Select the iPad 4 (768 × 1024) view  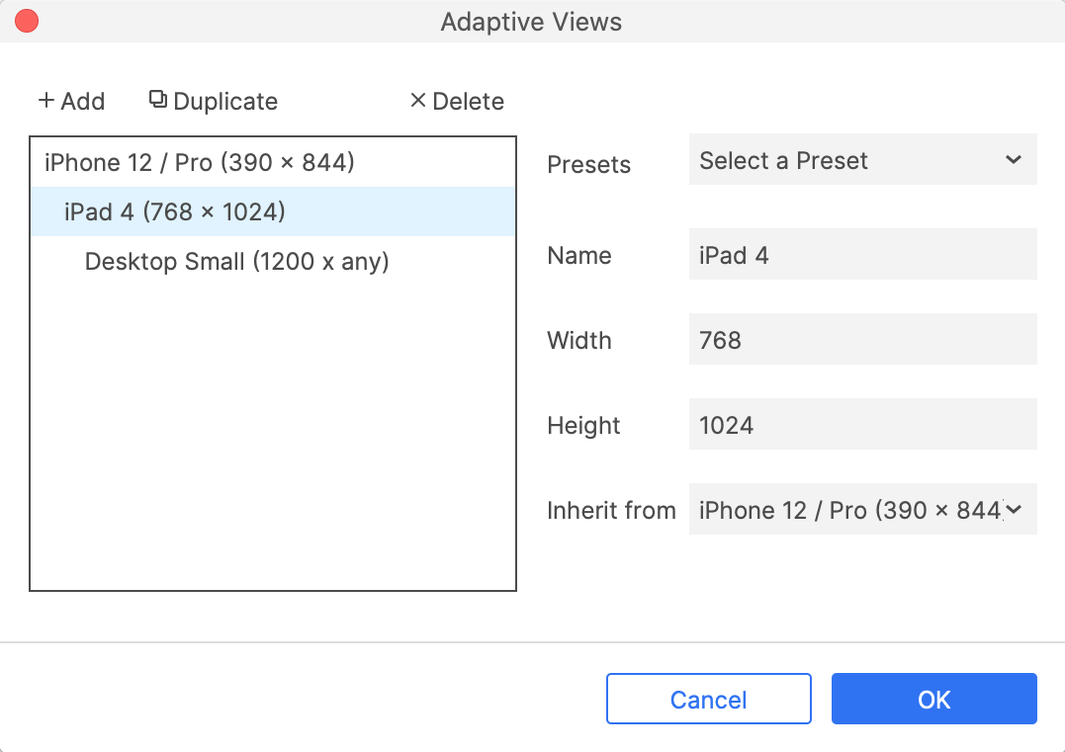174,211
